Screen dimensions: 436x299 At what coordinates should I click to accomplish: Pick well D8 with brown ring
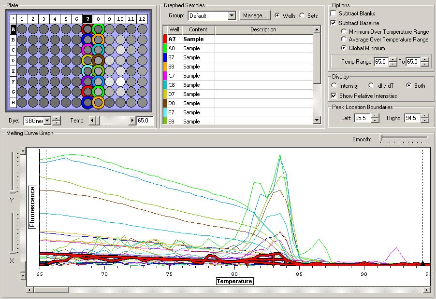99,60
